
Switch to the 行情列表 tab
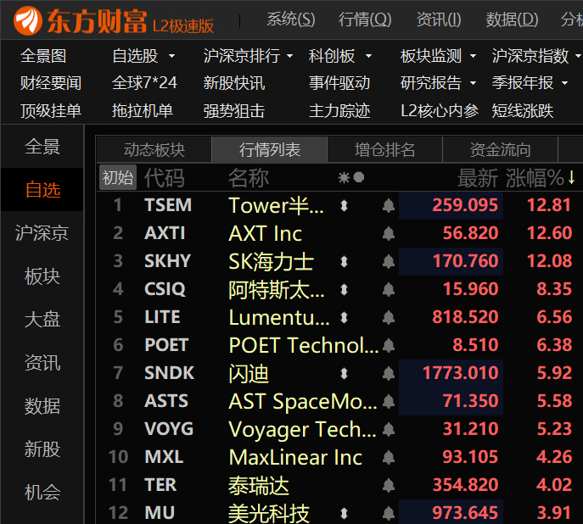click(x=270, y=150)
